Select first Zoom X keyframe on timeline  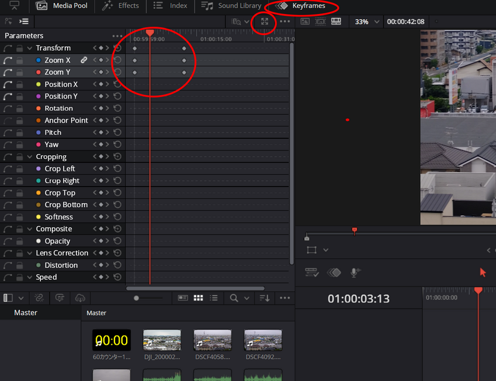click(x=135, y=61)
